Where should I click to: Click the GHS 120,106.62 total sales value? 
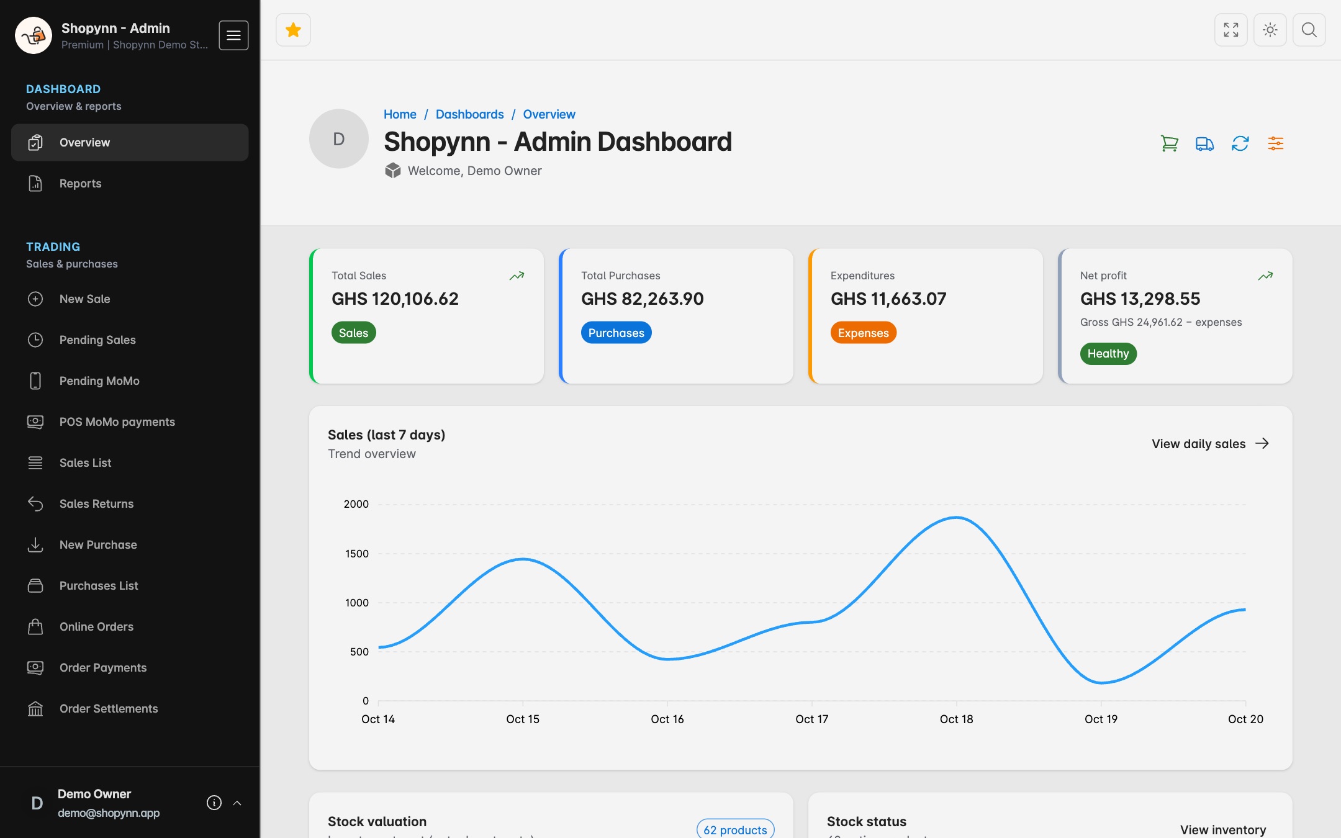pos(395,299)
